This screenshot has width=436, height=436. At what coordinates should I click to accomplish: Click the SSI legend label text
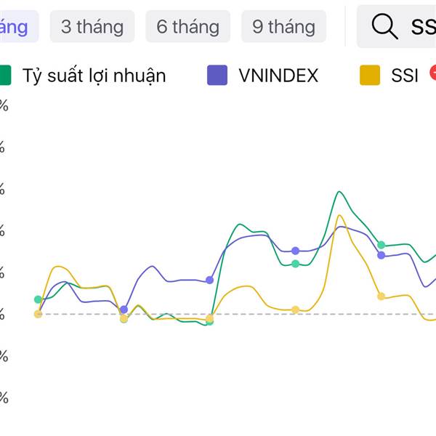(405, 76)
